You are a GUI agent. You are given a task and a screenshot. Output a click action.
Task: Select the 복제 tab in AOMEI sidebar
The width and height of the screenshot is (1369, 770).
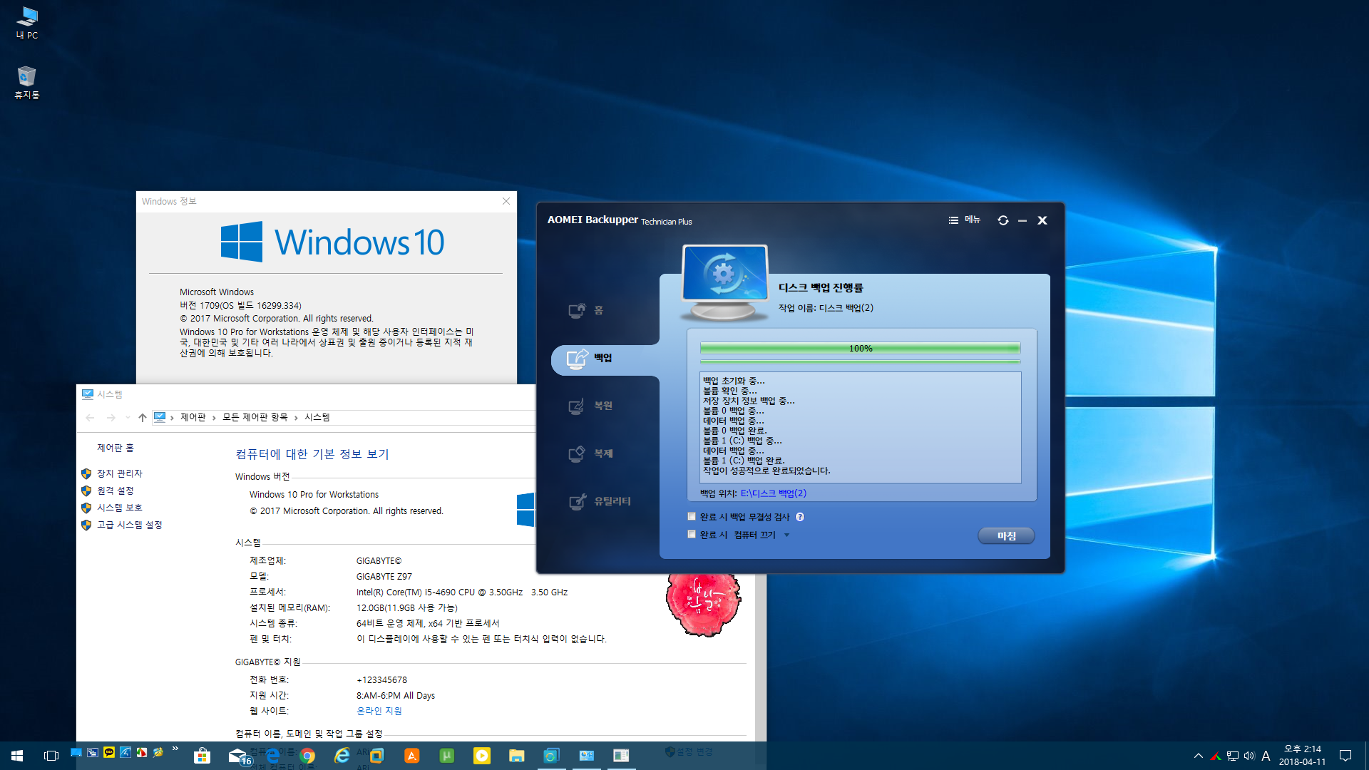pyautogui.click(x=590, y=453)
